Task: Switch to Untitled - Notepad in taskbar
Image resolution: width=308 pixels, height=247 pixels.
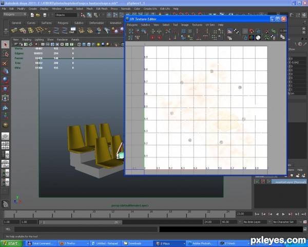Action: click(x=105, y=243)
